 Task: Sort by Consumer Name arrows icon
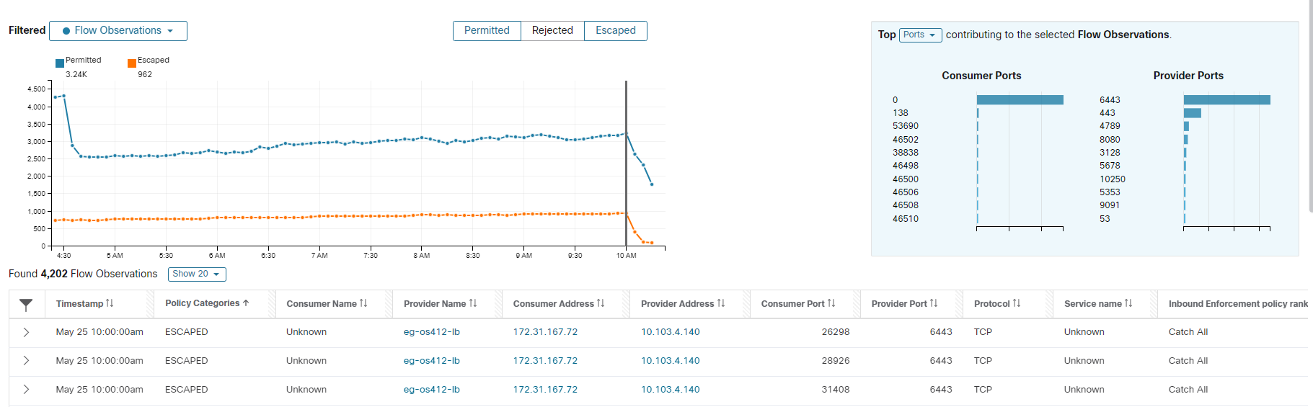click(x=363, y=303)
